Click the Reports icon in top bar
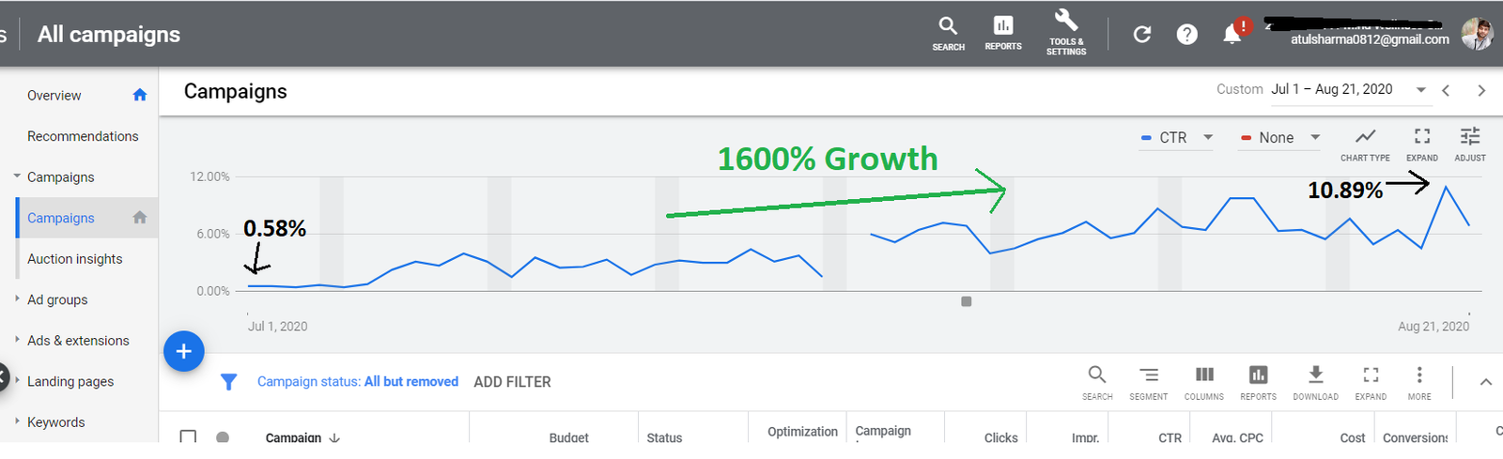 click(1002, 32)
